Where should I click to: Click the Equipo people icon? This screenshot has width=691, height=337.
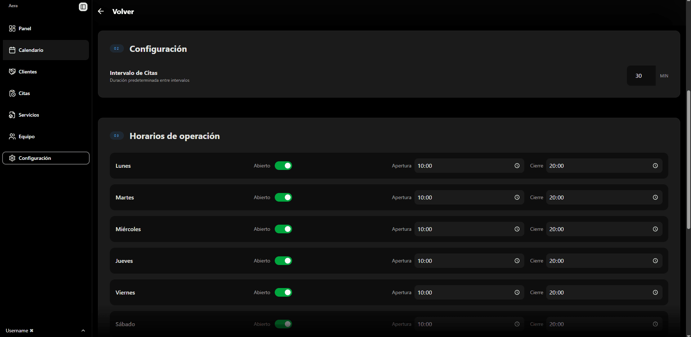(x=12, y=136)
